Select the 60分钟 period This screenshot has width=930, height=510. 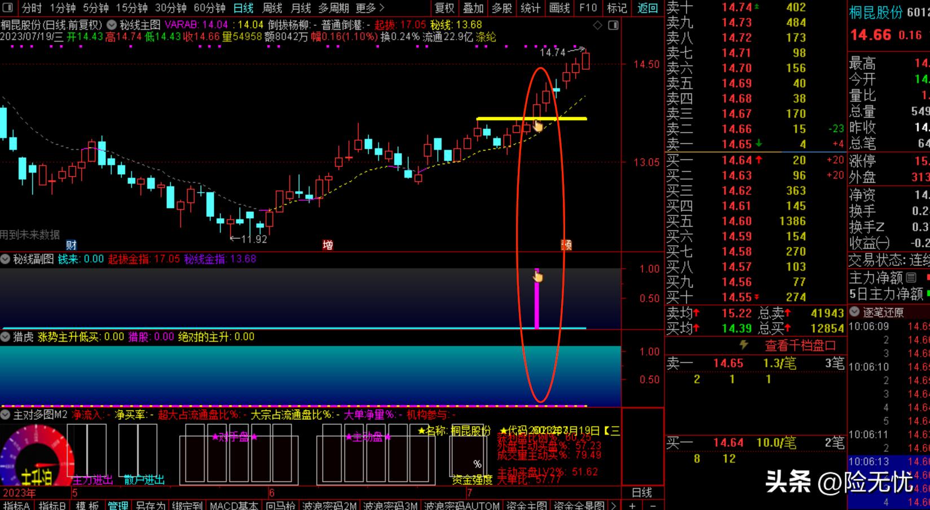209,8
